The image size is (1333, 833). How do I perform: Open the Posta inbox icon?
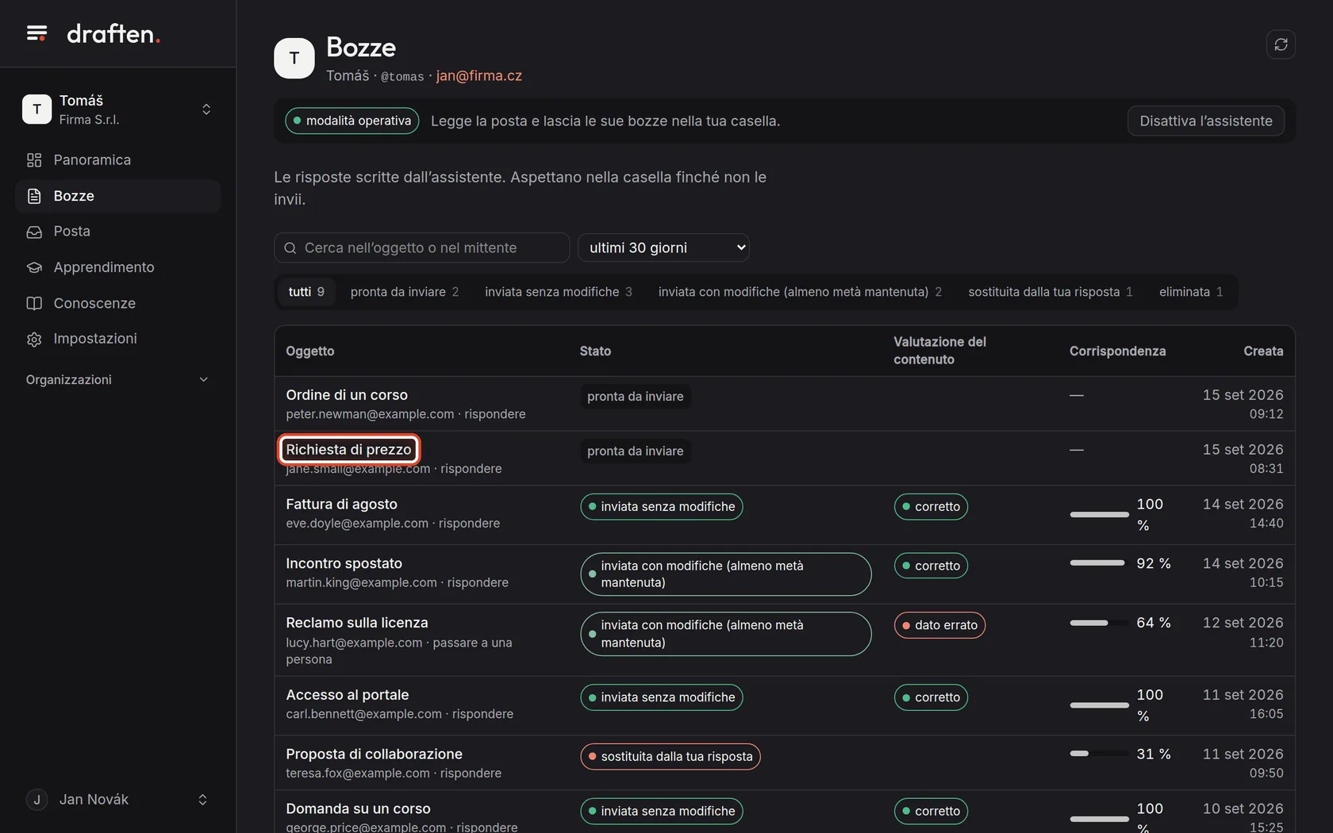(x=34, y=232)
